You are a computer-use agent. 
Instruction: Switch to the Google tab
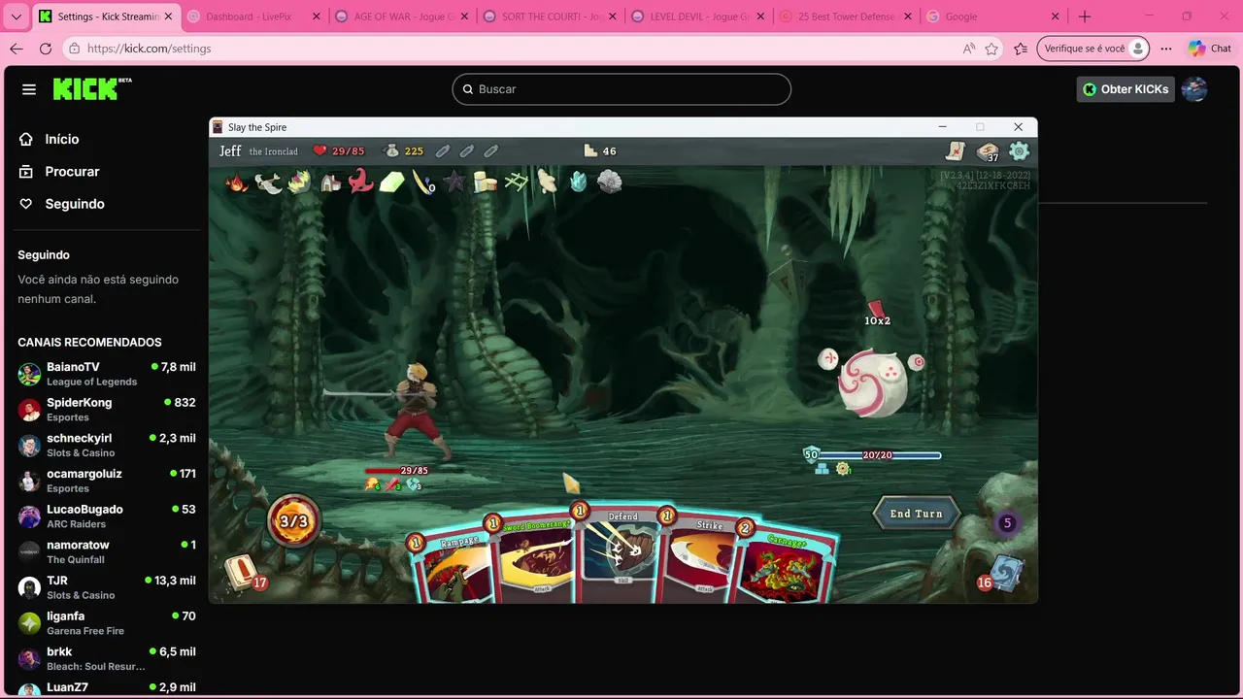pos(994,17)
